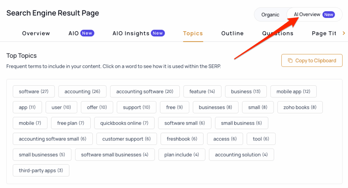Choose the 'accounting solution (4)' topic
This screenshot has height=188, width=348.
[x=242, y=154]
